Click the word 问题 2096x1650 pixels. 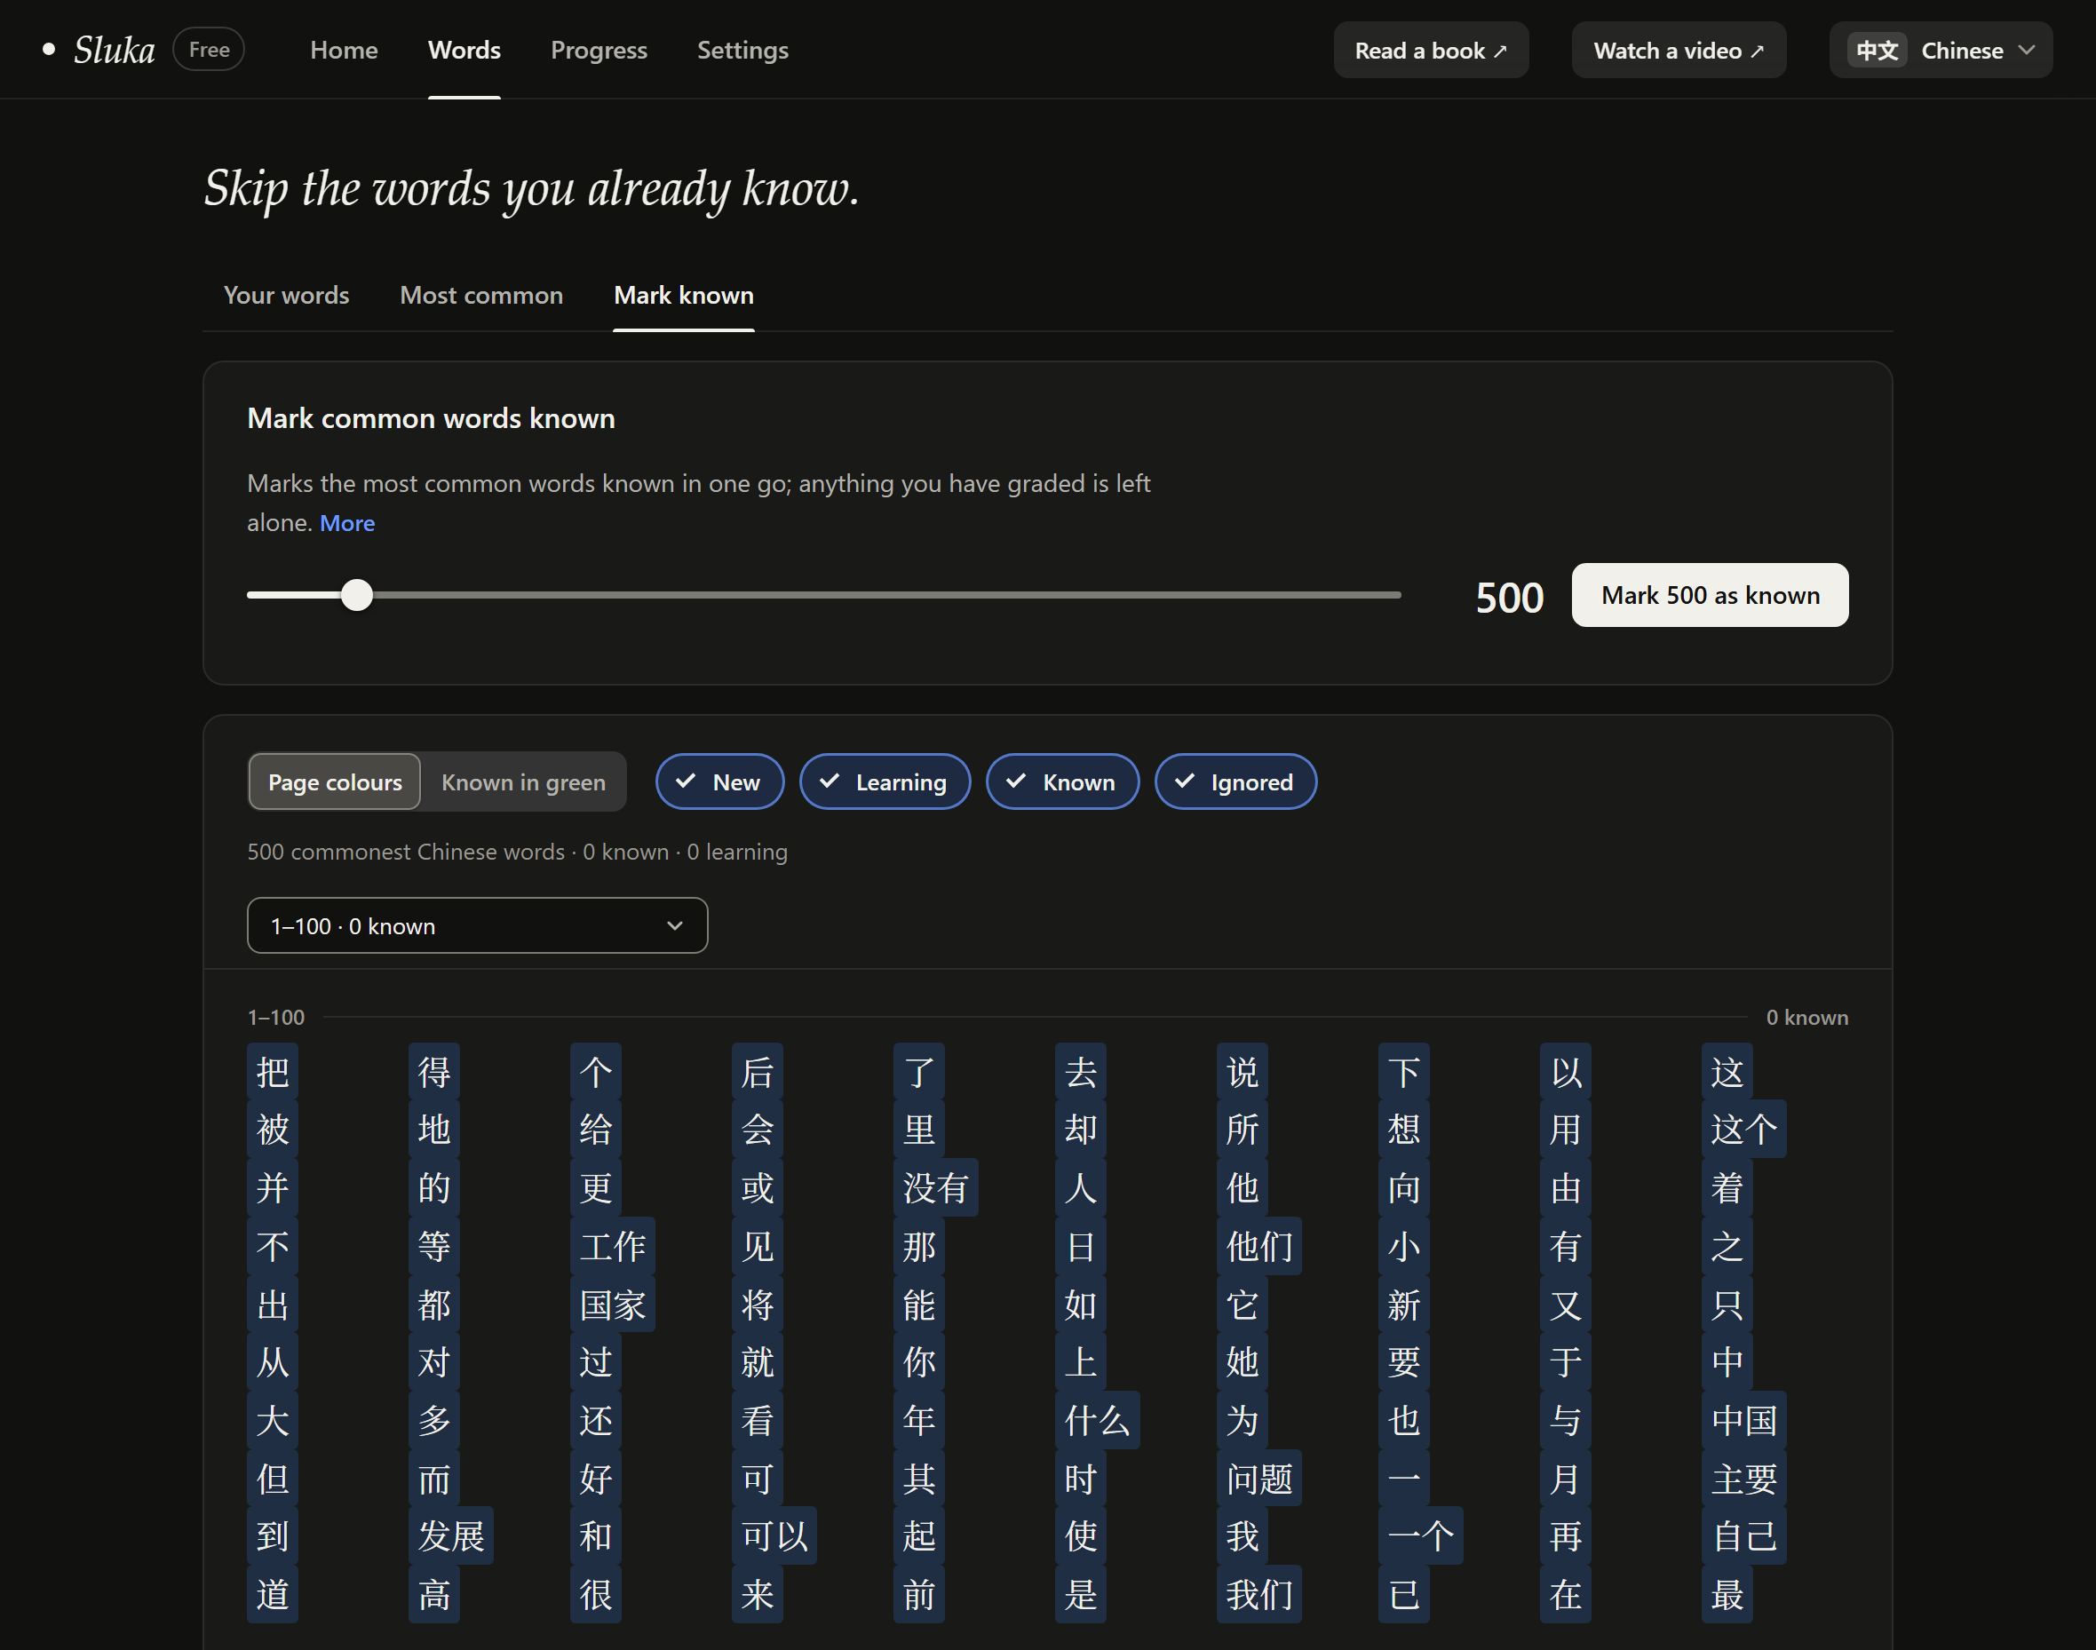tap(1259, 1478)
